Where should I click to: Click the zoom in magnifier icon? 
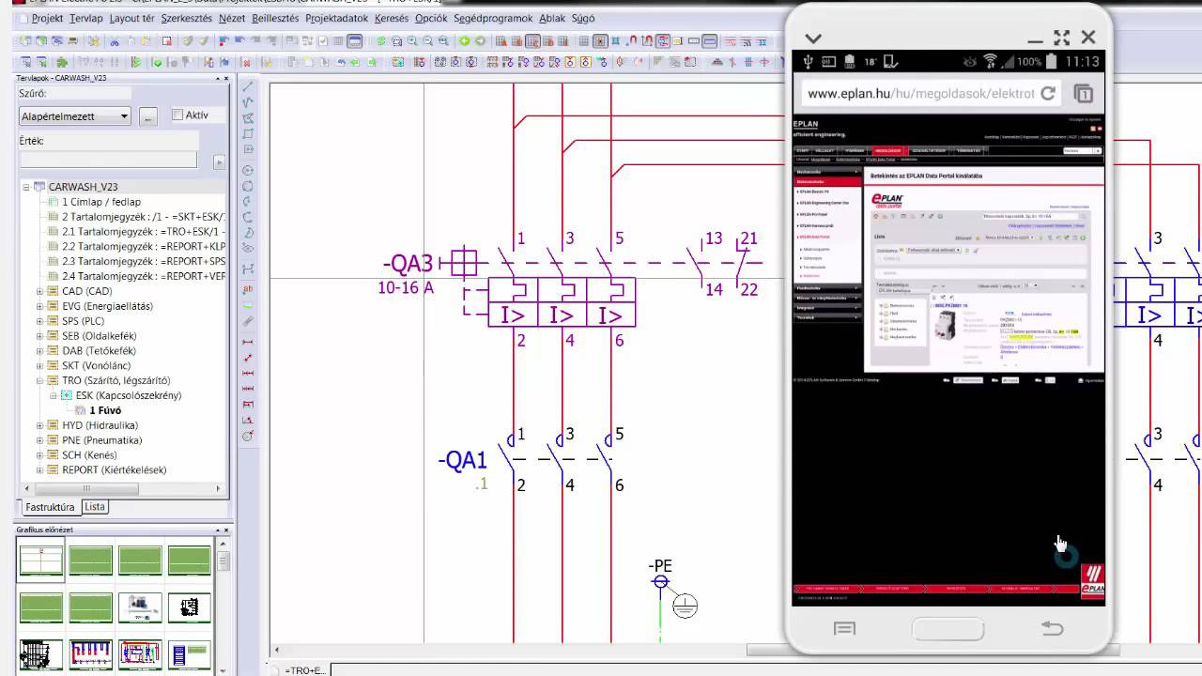point(412,41)
